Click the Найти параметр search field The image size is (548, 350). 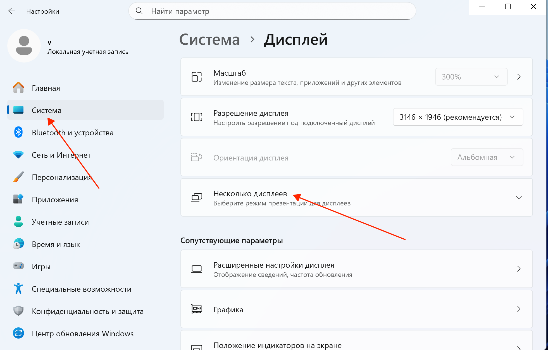tap(272, 11)
